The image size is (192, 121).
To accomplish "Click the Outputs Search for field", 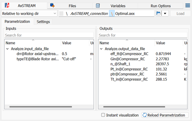I will [143, 35].
